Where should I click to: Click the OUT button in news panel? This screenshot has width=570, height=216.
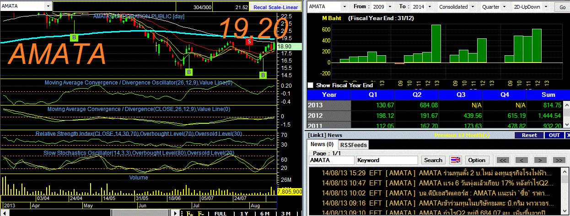point(554,135)
